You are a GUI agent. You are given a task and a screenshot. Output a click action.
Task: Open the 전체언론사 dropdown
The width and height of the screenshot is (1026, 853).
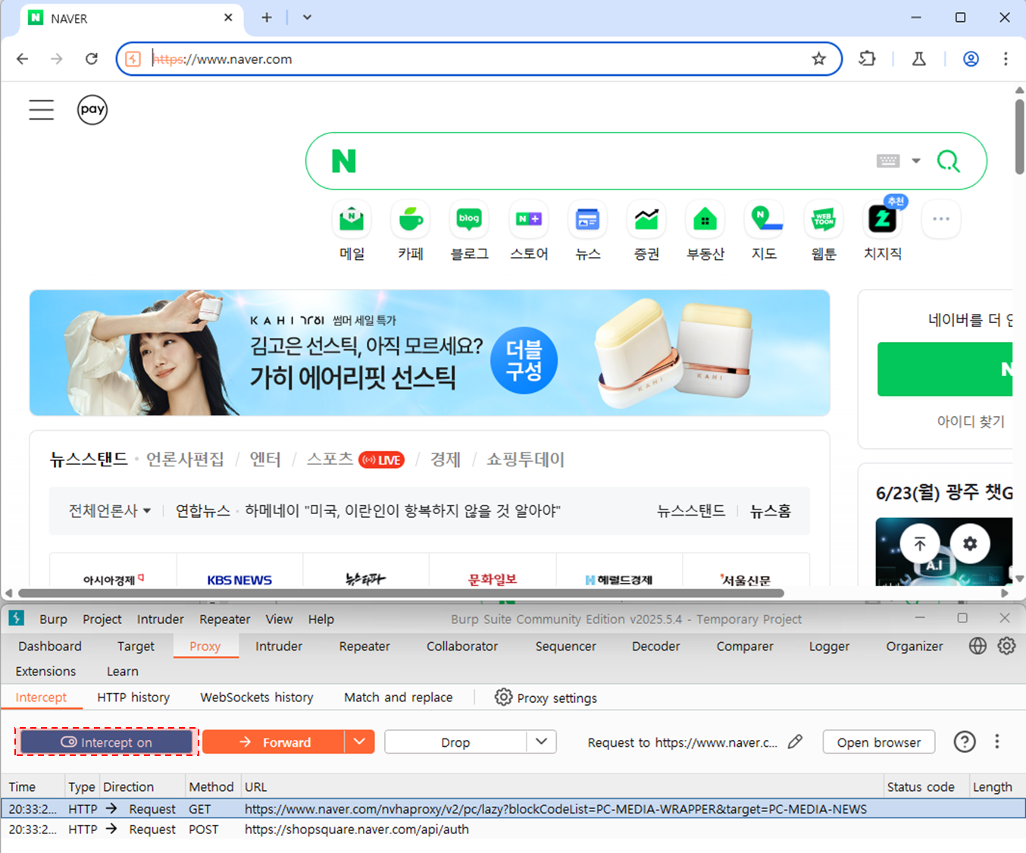[110, 511]
